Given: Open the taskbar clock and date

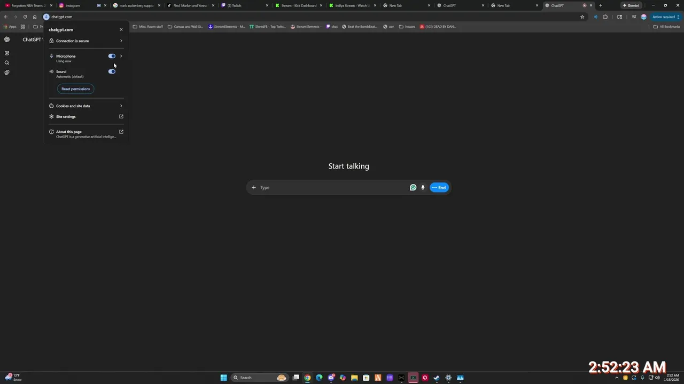Looking at the screenshot, I should 672,378.
